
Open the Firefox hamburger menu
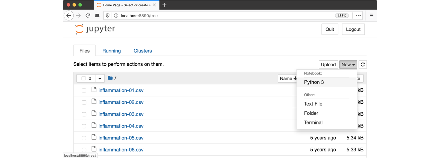[371, 15]
